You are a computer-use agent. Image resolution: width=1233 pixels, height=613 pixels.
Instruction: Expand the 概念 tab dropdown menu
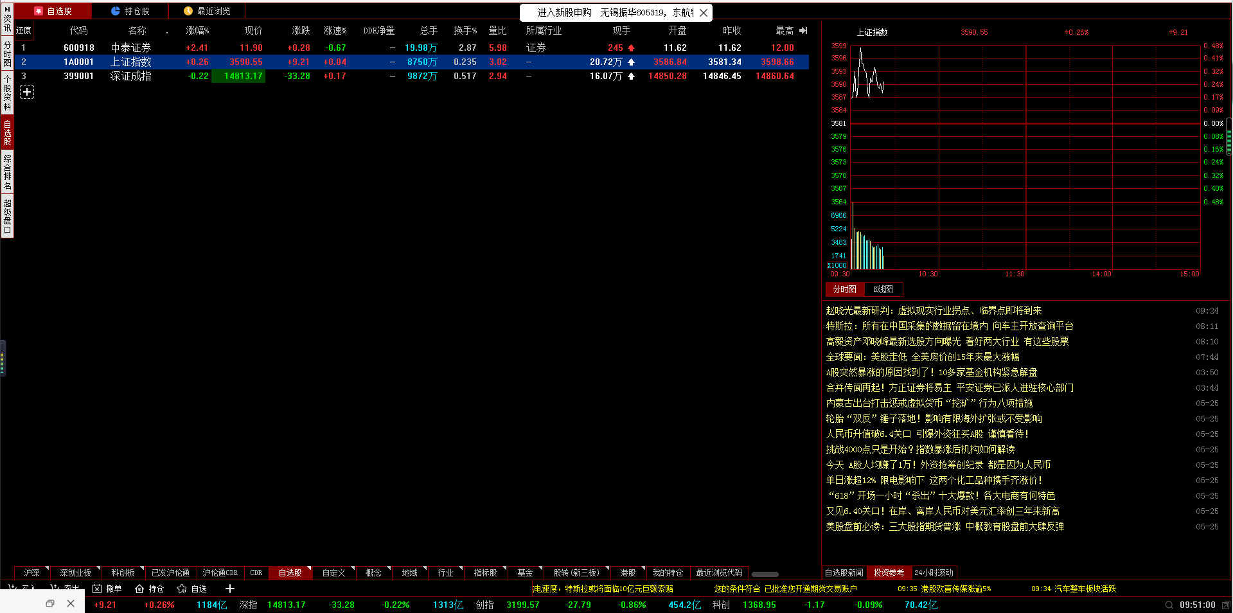coord(389,569)
